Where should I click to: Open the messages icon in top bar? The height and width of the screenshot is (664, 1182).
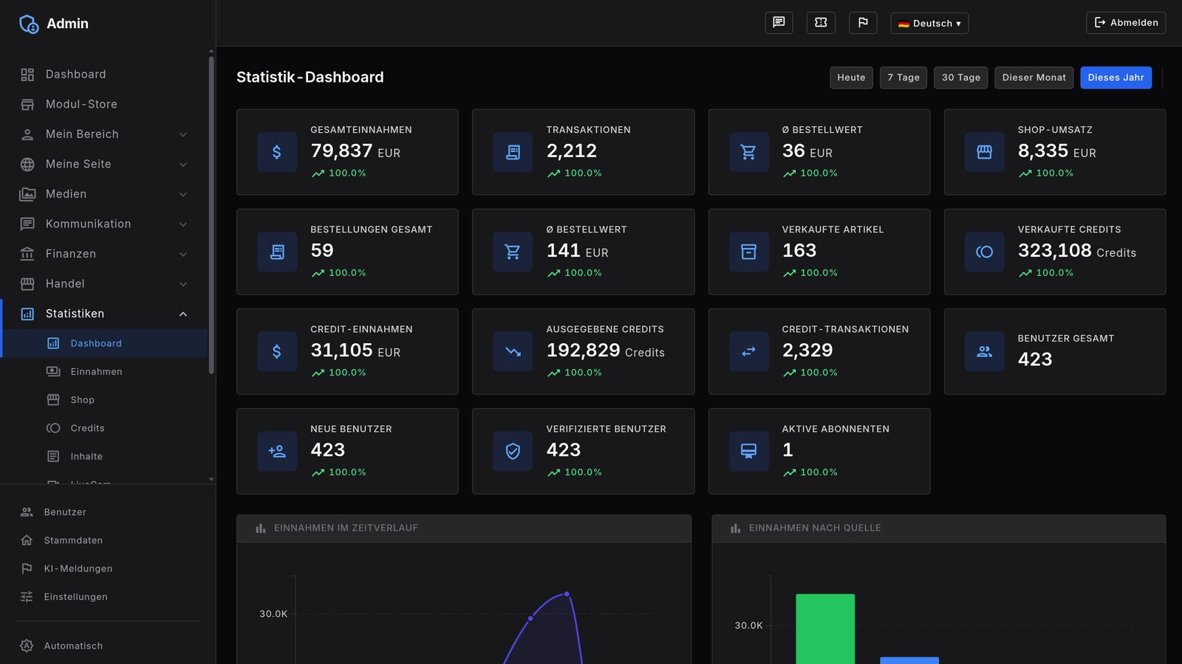pos(779,23)
